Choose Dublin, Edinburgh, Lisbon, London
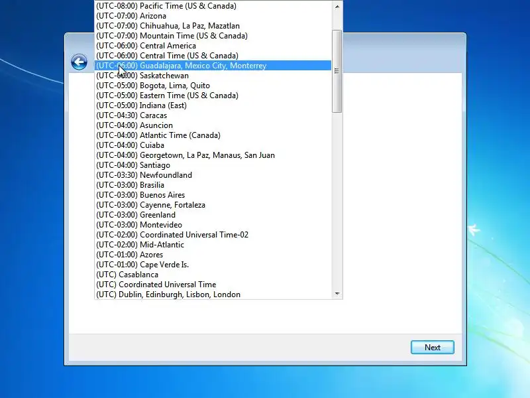The height and width of the screenshot is (398, 530). pyautogui.click(x=213, y=295)
